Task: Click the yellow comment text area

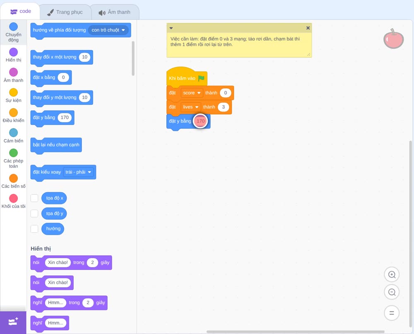Action: 239,44
